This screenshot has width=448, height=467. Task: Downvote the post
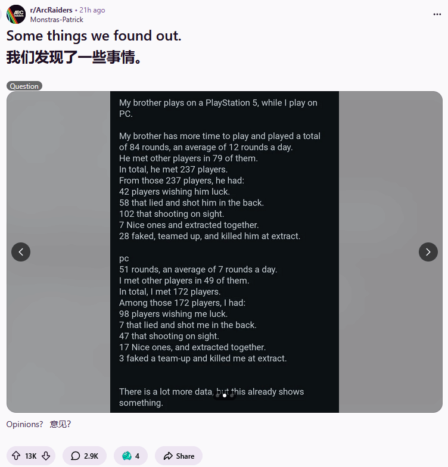pos(46,456)
